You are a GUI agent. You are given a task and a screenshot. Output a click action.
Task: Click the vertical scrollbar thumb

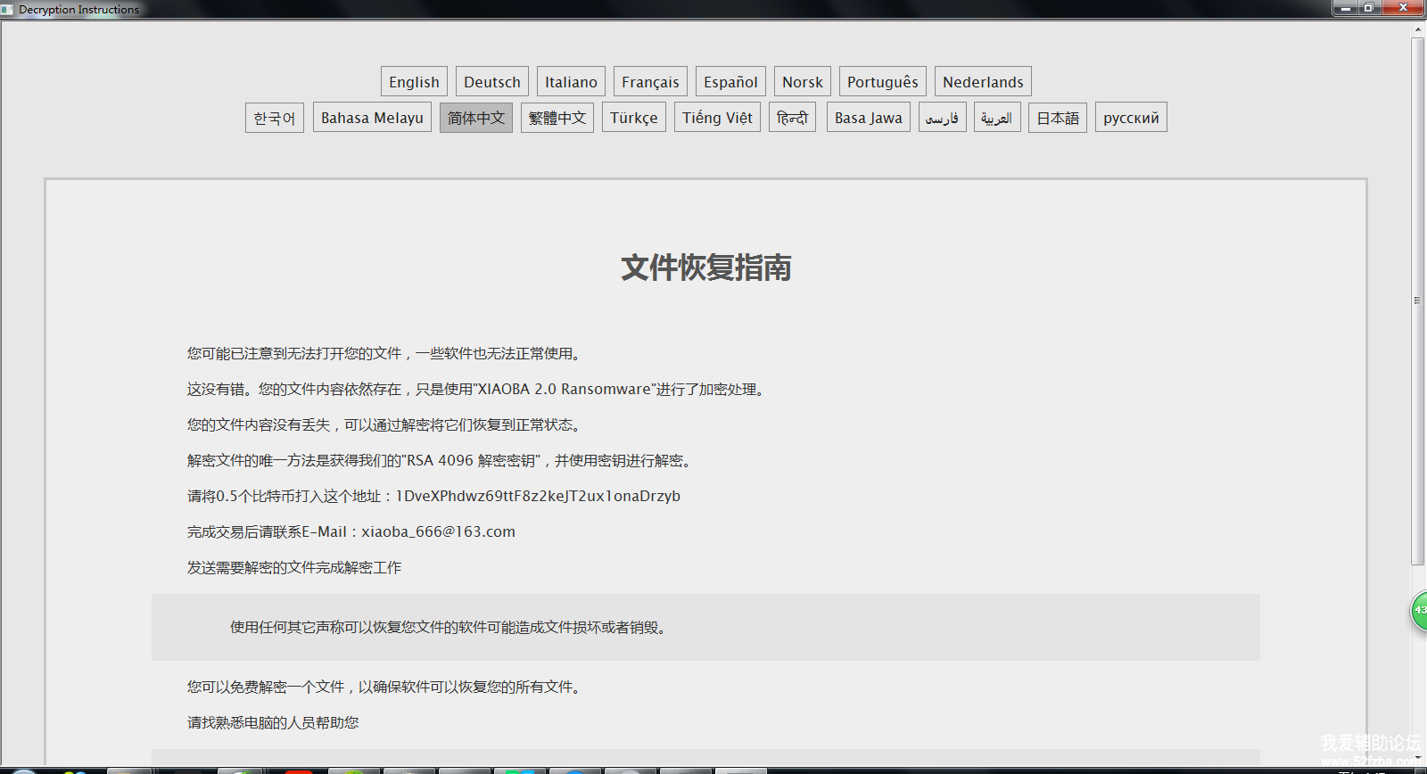1417,301
